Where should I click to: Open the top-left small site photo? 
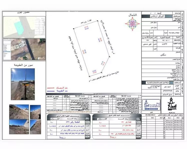click(19, 112)
